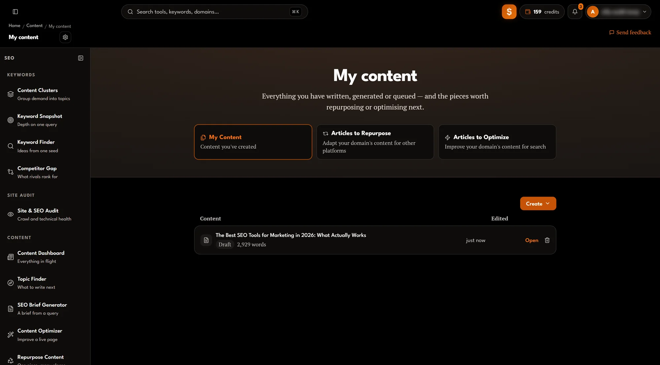Image resolution: width=660 pixels, height=365 pixels.
Task: Click the orange dollar upgrade icon
Action: 509,12
